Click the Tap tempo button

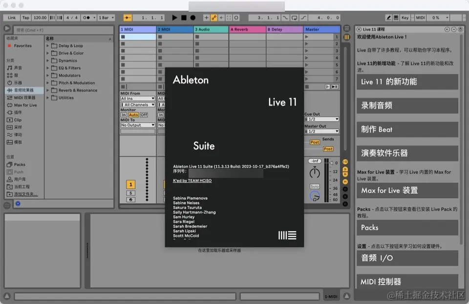(26, 18)
